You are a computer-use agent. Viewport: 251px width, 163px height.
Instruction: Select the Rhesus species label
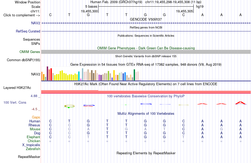(x=34, y=125)
